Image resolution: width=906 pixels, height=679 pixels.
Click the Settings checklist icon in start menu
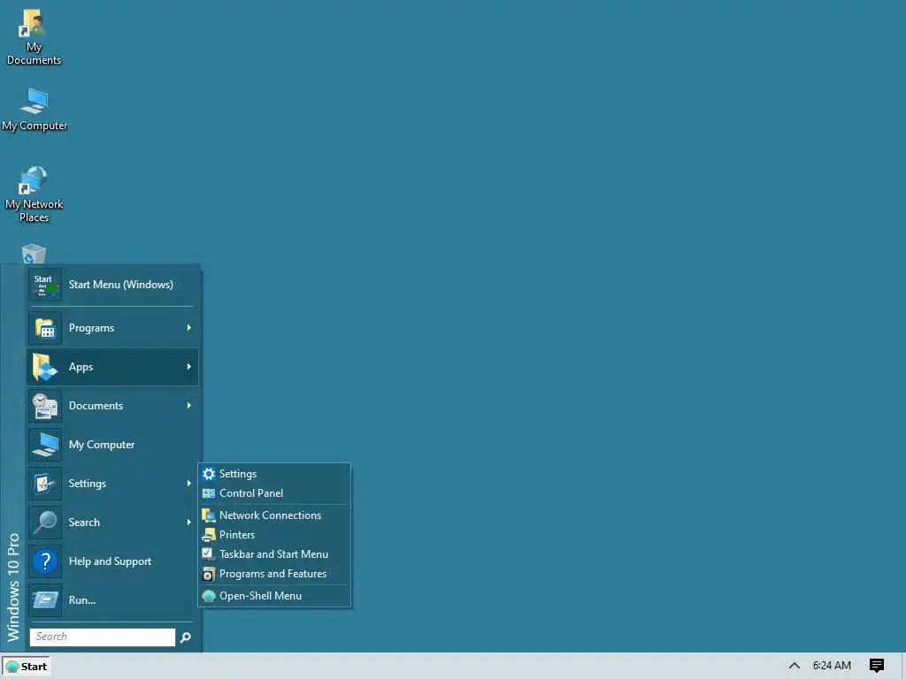pyautogui.click(x=45, y=484)
